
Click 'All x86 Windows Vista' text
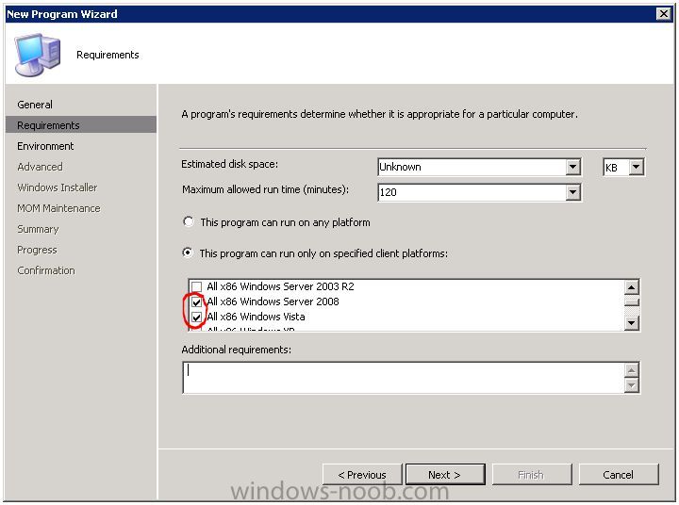256,317
